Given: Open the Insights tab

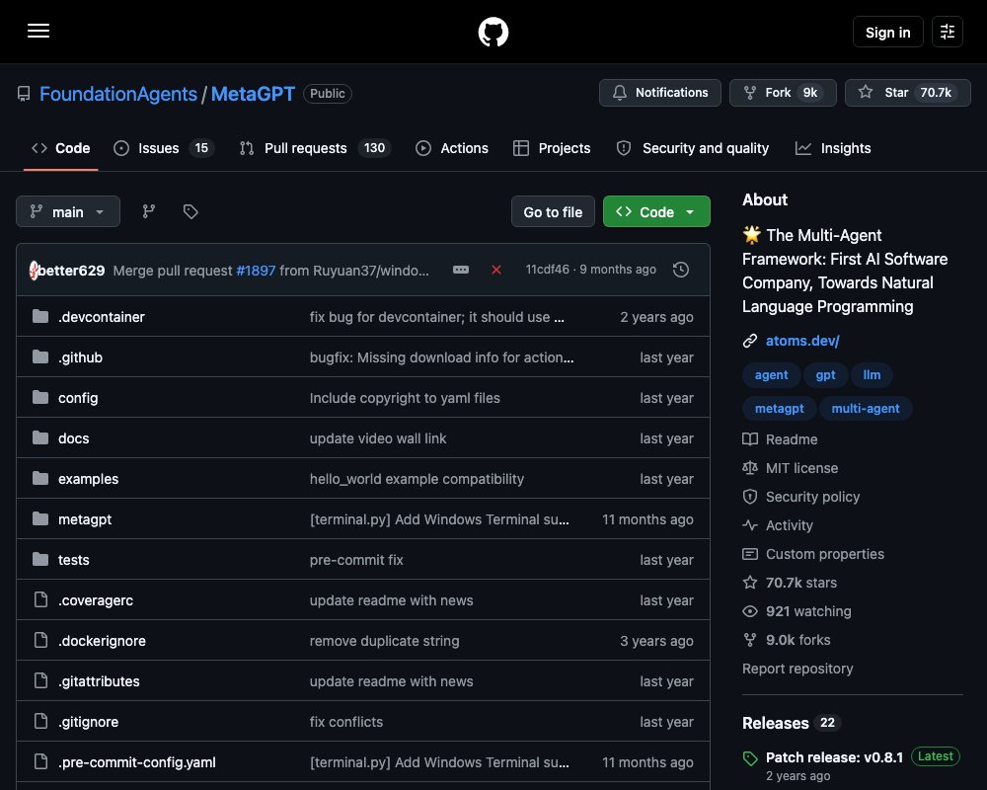Looking at the screenshot, I should pyautogui.click(x=833, y=148).
